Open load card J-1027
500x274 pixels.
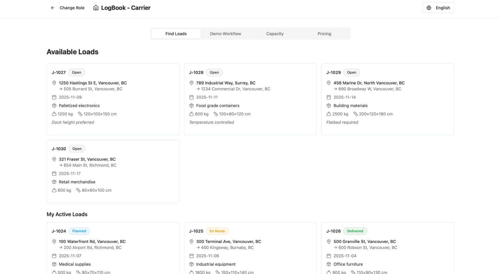[x=113, y=99]
